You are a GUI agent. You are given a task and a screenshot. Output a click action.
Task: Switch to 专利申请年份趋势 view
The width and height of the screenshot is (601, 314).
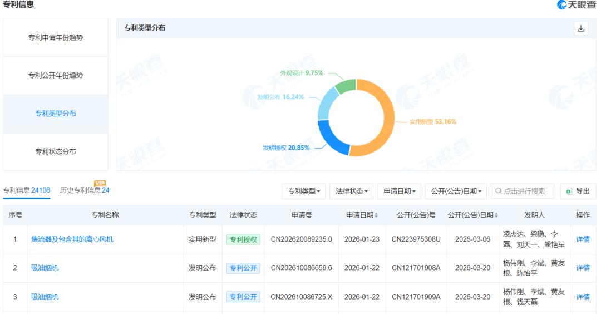tap(56, 37)
